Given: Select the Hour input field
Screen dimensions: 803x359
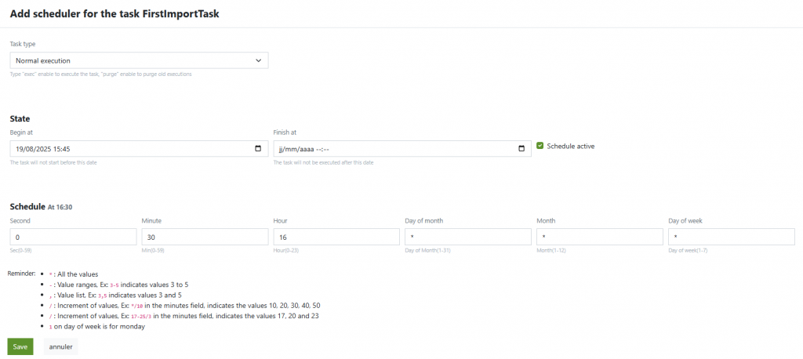Looking at the screenshot, I should pos(336,237).
